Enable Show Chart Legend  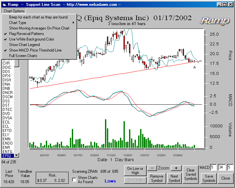[x=39, y=45]
